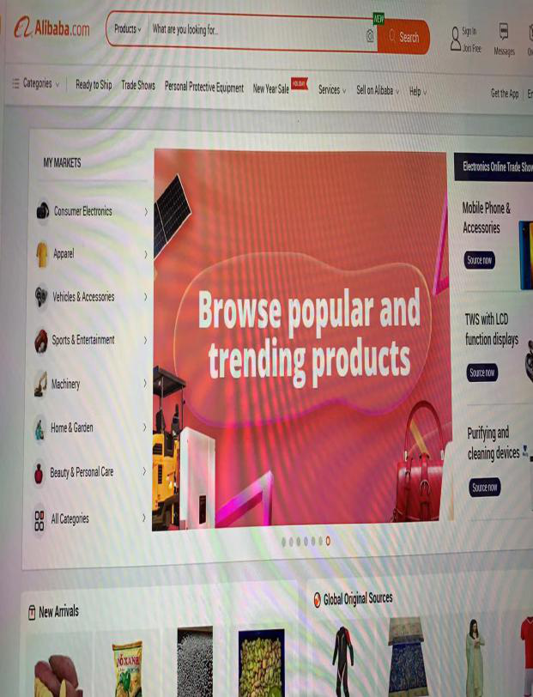Click Source now under Mobile Phone & Accessories

pos(479,260)
